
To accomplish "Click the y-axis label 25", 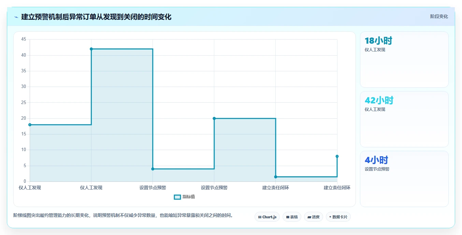I will point(24,102).
